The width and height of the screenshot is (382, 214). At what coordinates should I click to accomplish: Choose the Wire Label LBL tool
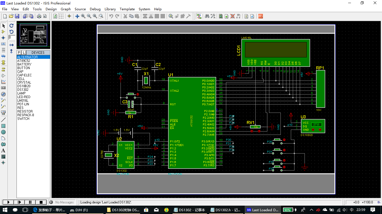[4, 44]
